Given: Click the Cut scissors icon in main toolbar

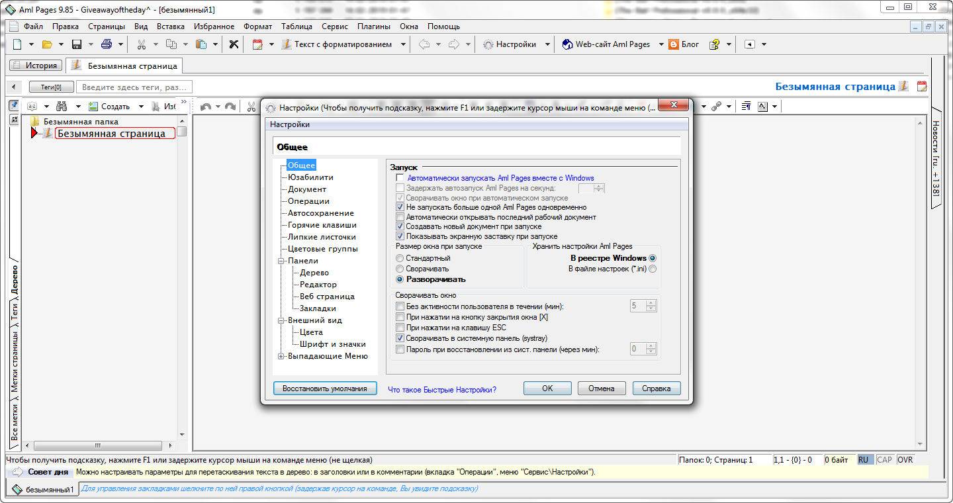Looking at the screenshot, I should [141, 44].
